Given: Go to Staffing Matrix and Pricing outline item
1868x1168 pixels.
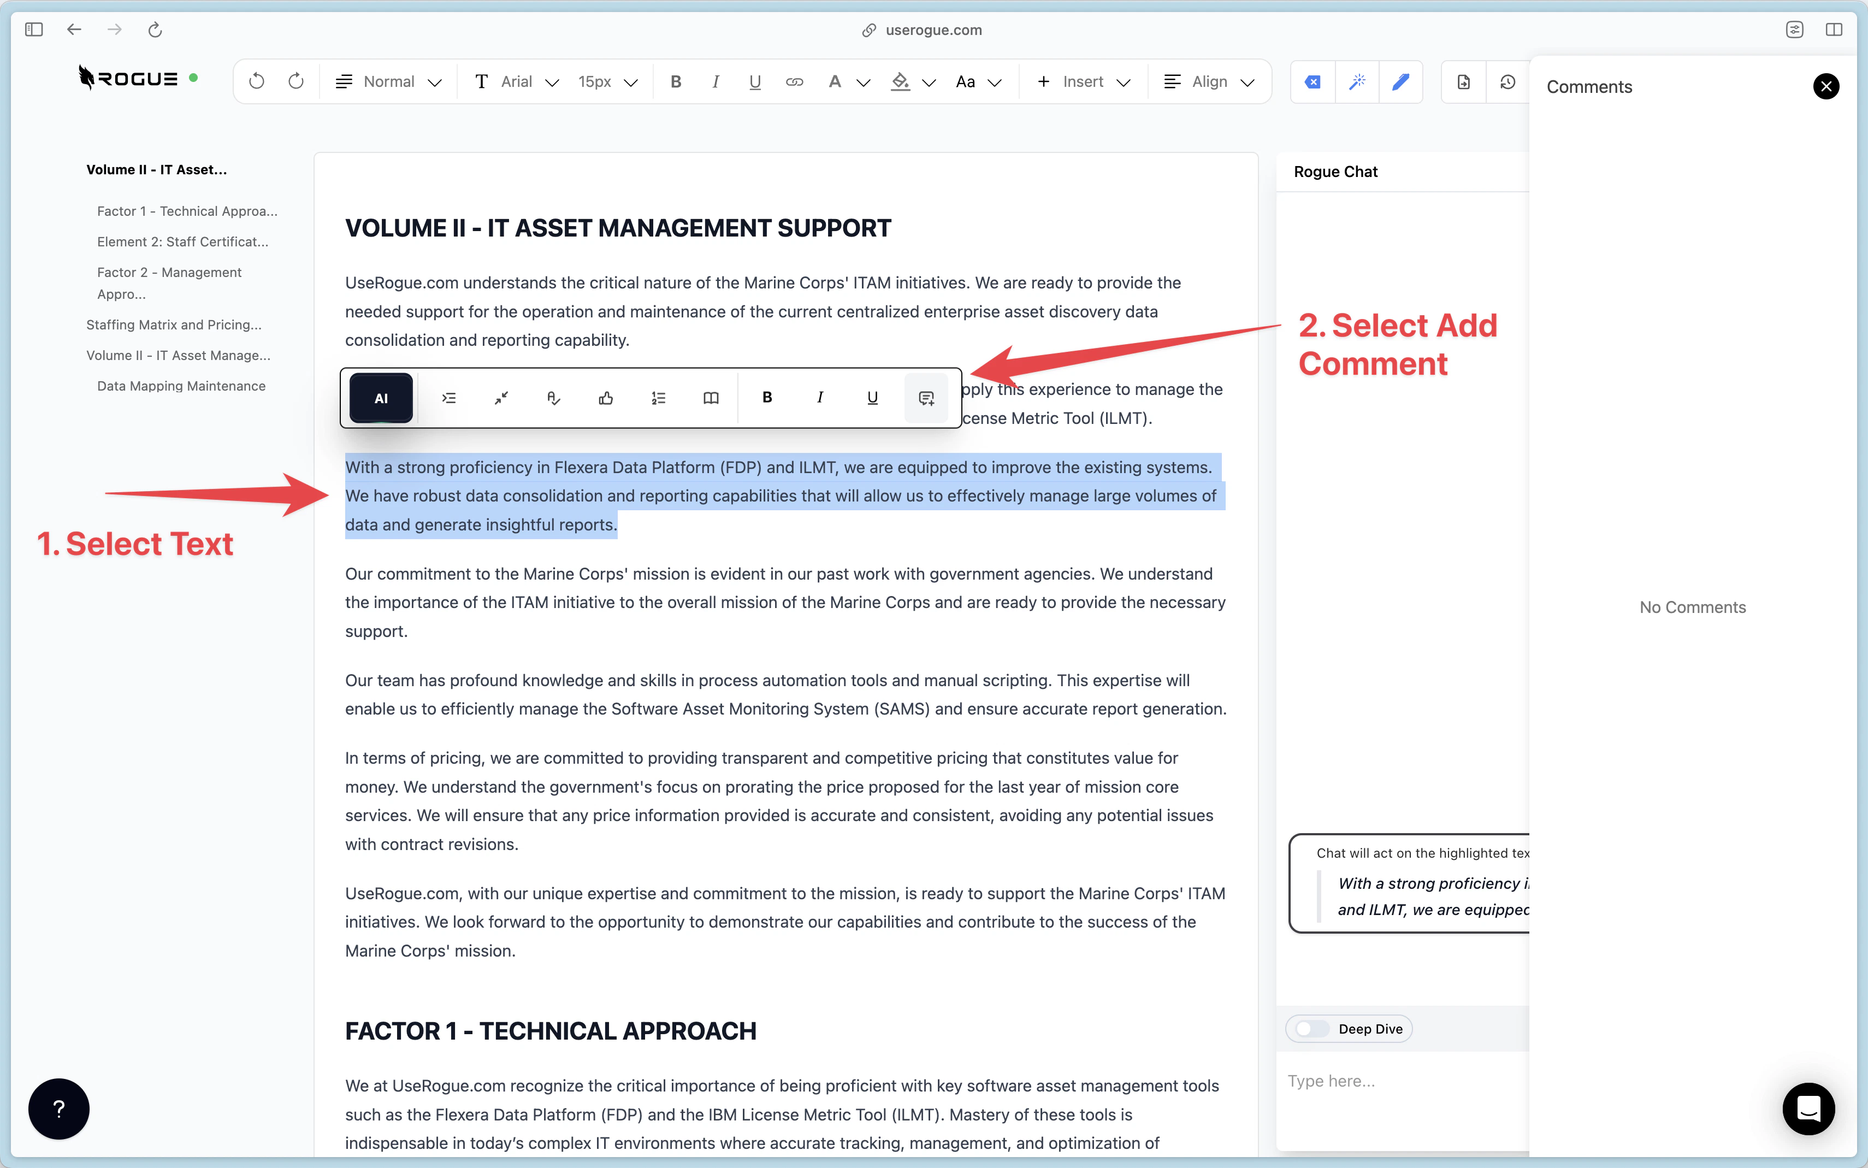Looking at the screenshot, I should [x=174, y=325].
